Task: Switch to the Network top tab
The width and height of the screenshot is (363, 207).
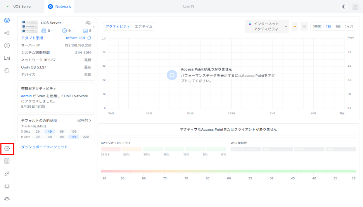Action: [x=59, y=7]
